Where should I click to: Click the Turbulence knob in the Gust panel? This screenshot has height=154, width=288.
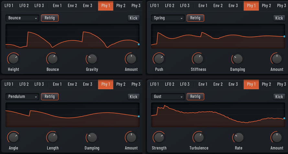coord(199,138)
